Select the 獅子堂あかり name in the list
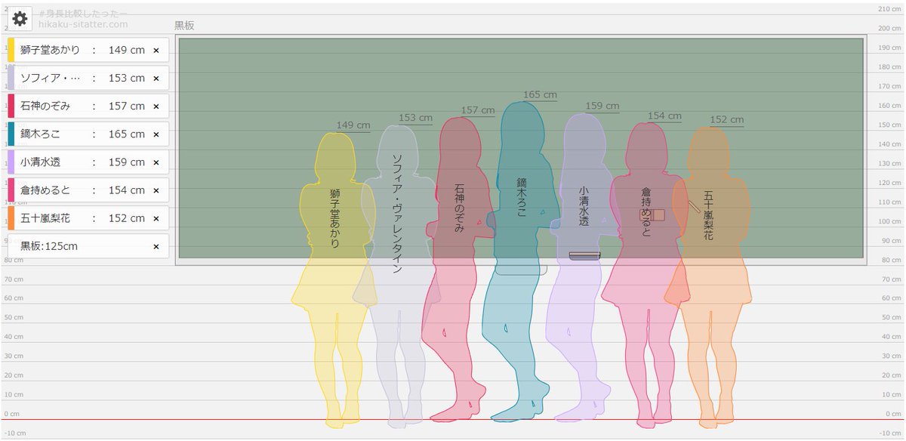 point(51,51)
